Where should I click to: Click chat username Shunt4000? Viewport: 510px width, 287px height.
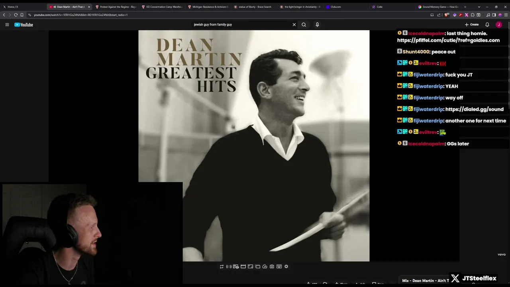(x=416, y=52)
